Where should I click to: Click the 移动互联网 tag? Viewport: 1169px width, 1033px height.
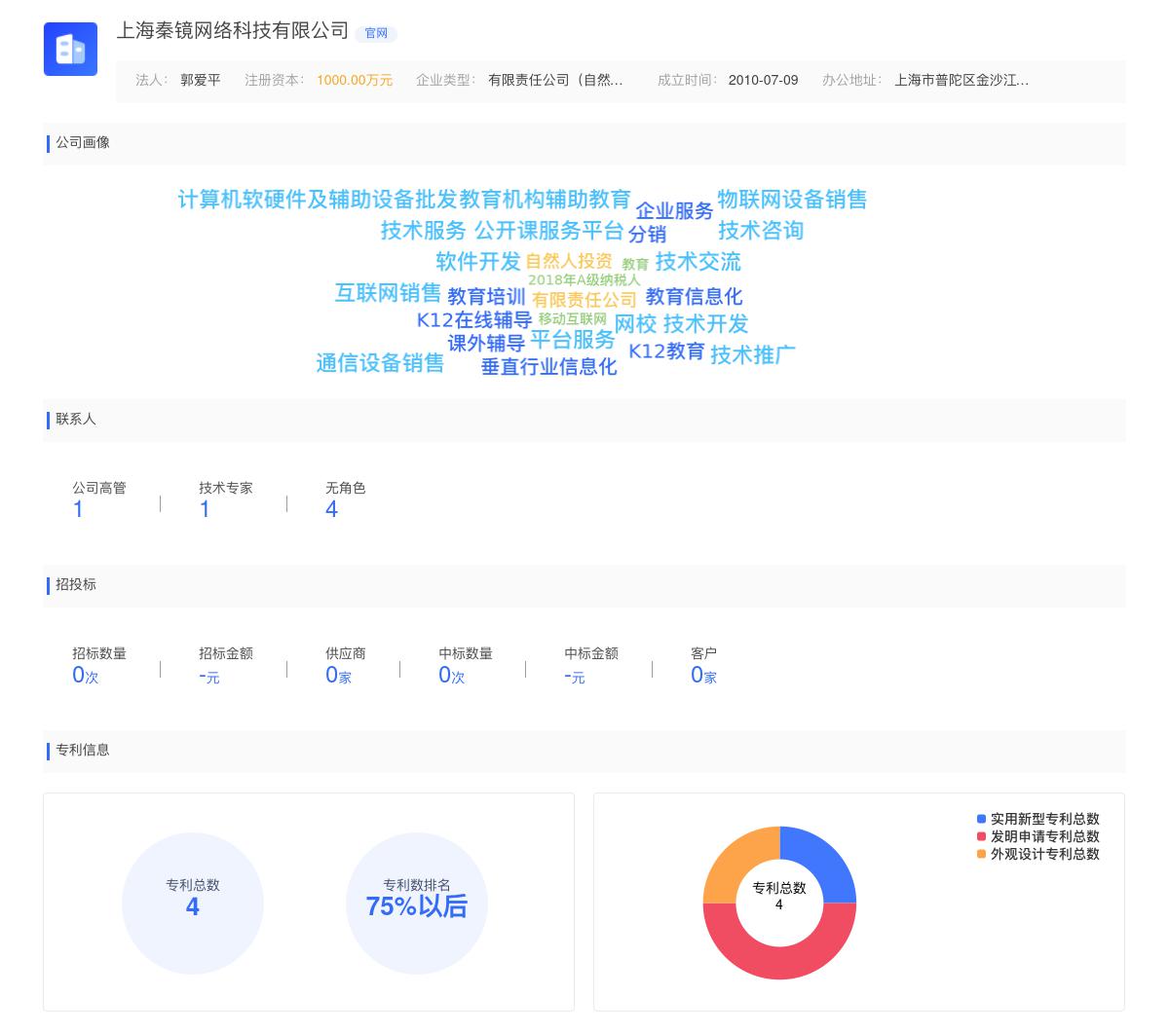573,318
